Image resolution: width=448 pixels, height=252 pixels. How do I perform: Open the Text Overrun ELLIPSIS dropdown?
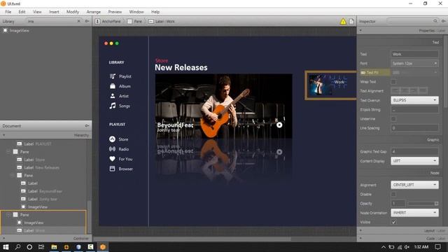point(414,100)
